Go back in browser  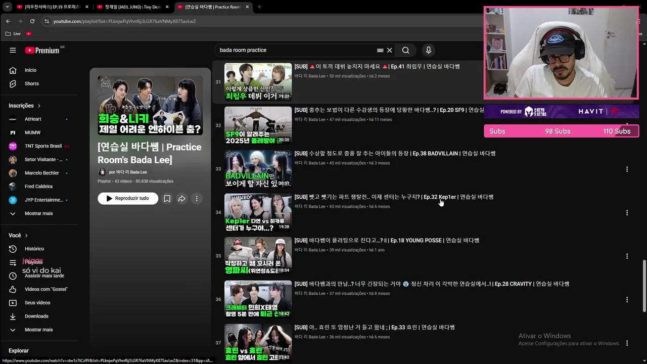[8, 21]
